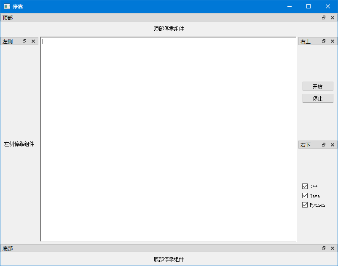Float the 底部 dock panel
Viewport: 338px width, 266px height.
pyautogui.click(x=324, y=248)
